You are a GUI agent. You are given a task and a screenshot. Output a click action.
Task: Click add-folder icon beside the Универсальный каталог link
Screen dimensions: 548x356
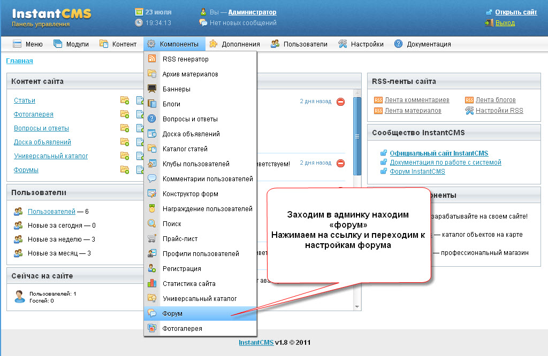pos(125,156)
